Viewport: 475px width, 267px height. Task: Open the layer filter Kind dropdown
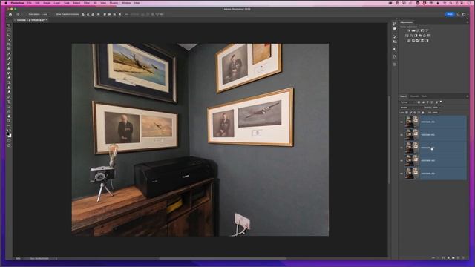pos(407,102)
